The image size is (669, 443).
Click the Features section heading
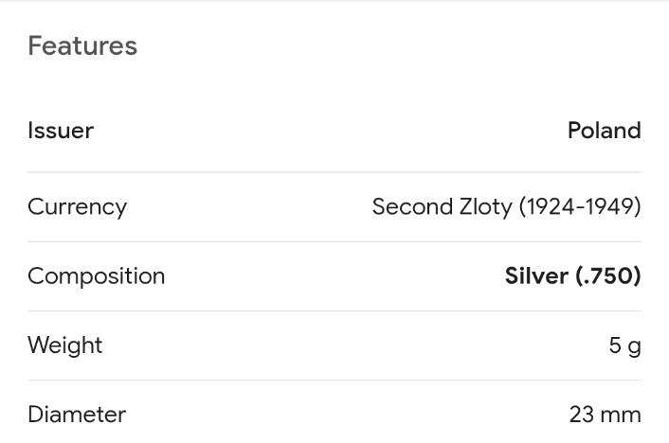coord(82,45)
